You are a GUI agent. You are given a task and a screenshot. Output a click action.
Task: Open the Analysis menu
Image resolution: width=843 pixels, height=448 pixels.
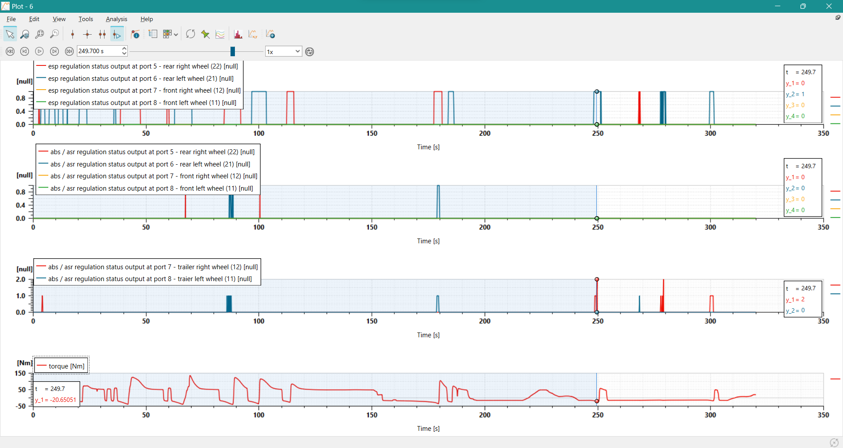116,19
